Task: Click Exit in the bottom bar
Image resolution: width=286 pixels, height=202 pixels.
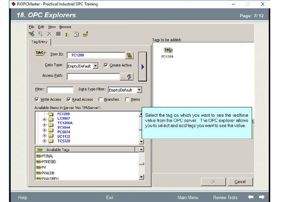Action: (x=110, y=198)
